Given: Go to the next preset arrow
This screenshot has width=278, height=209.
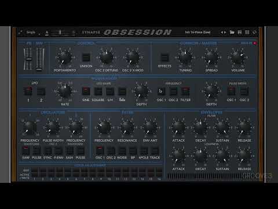Looking at the screenshot, I should point(225,33).
